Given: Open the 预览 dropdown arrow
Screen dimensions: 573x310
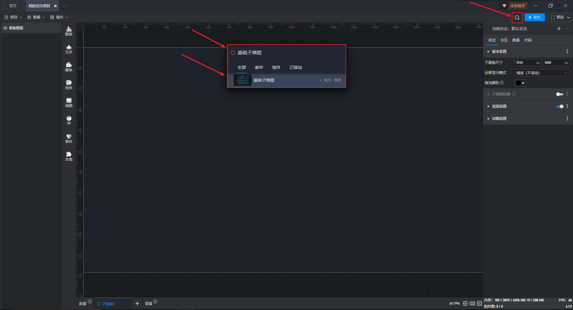Looking at the screenshot, I should click(569, 18).
